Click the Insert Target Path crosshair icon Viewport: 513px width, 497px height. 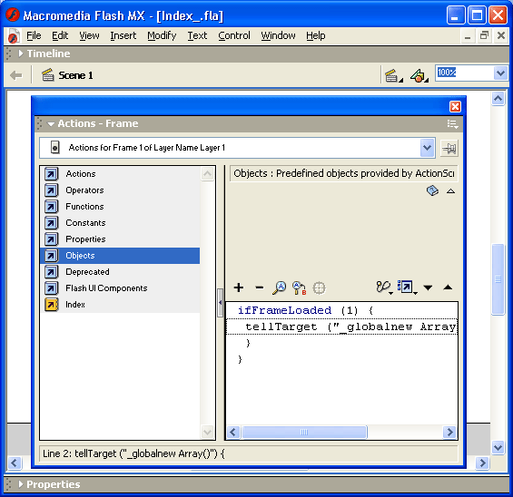coord(319,287)
